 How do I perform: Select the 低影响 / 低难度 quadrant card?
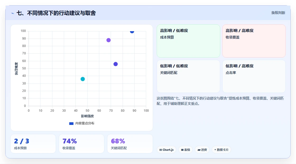[188, 76]
